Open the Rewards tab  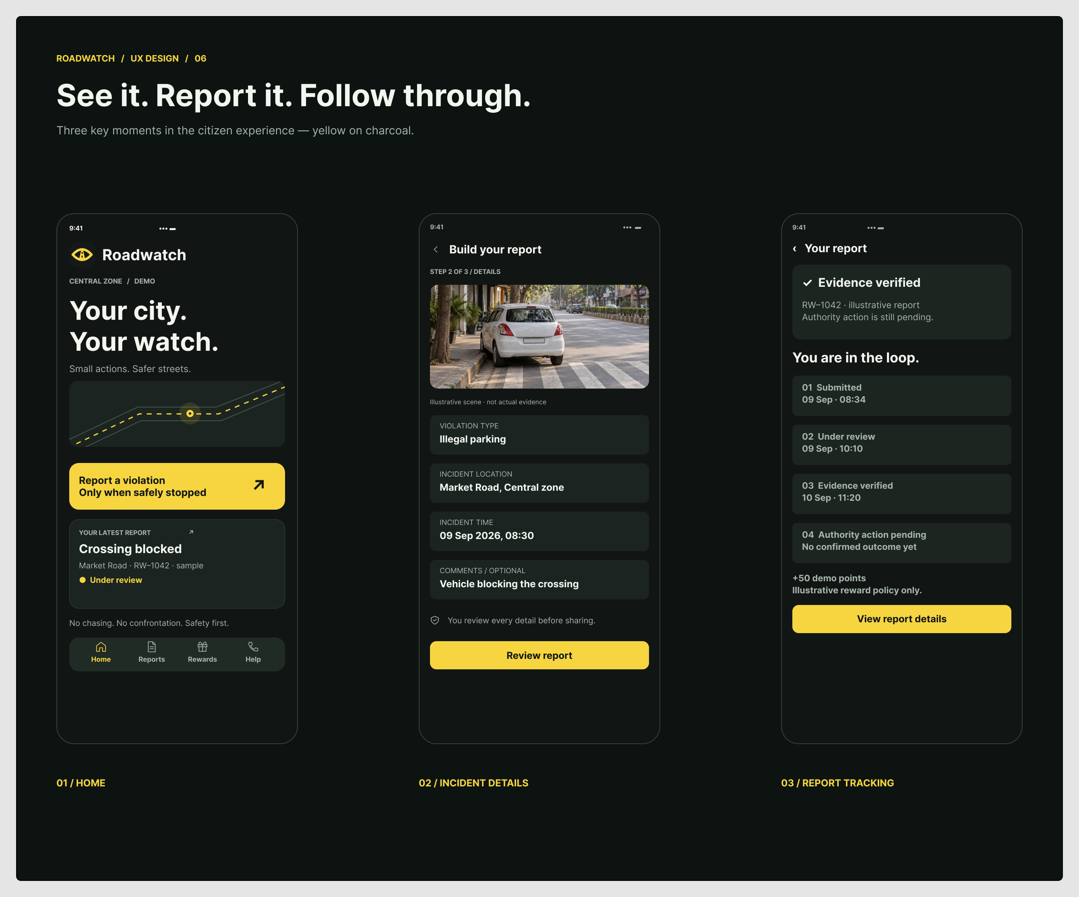[x=203, y=652]
